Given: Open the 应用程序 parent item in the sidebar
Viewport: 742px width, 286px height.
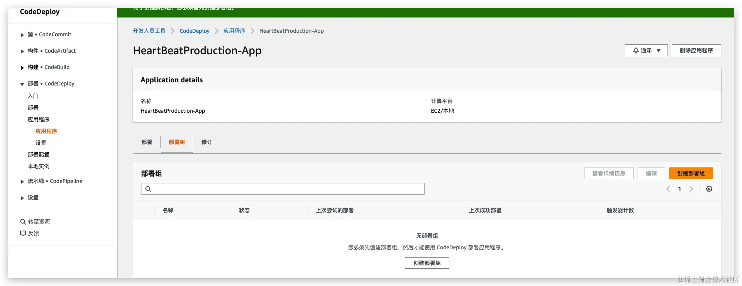Looking at the screenshot, I should pos(39,119).
